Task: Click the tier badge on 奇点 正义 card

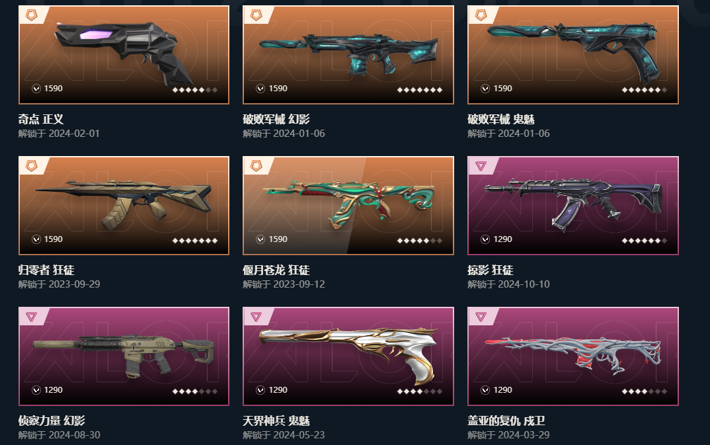Action: [31, 15]
